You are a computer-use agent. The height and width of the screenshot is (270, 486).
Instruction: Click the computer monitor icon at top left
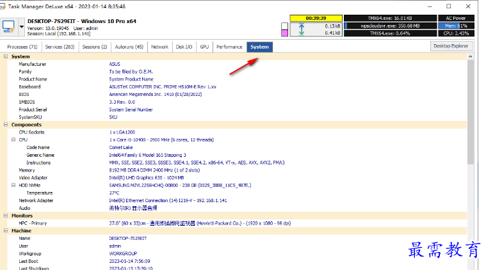click(x=8, y=27)
